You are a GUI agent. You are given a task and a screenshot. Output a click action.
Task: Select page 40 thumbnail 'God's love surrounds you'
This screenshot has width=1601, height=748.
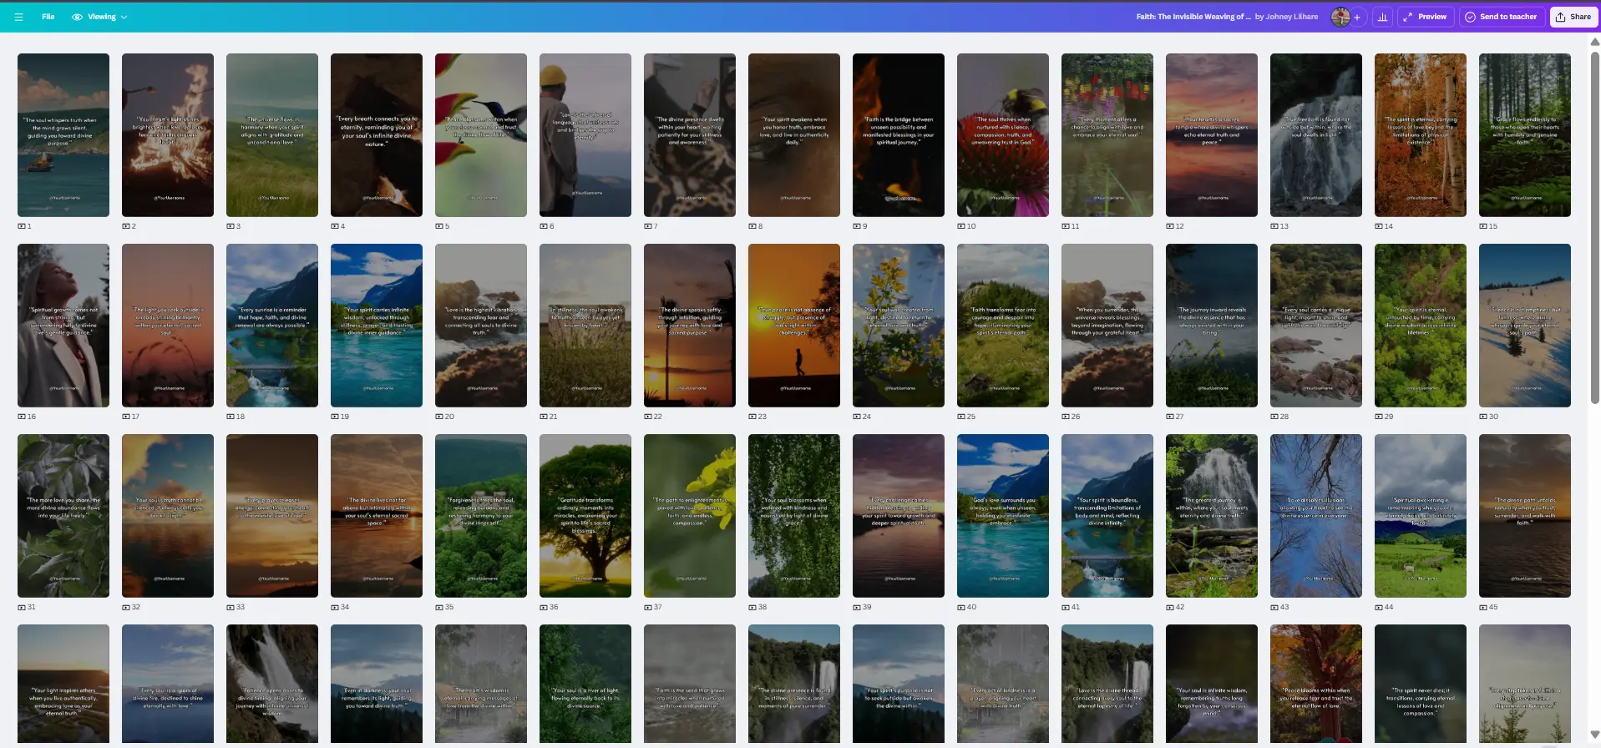[1003, 516]
